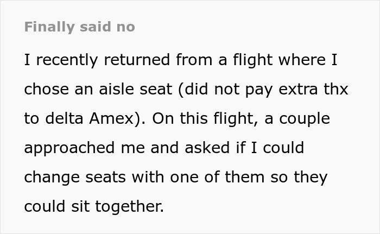380x234 pixels.
Task: Click the "Finally said no" heading
Action: coord(79,27)
